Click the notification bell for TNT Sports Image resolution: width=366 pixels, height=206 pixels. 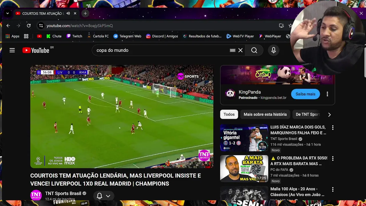tap(100, 196)
